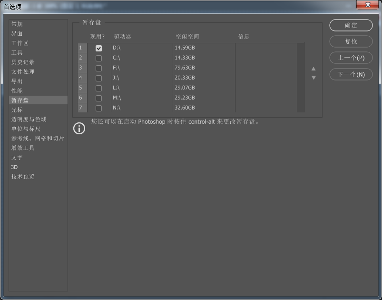Click the 20.33GB free space value
This screenshot has height=300, width=382.
(185, 78)
